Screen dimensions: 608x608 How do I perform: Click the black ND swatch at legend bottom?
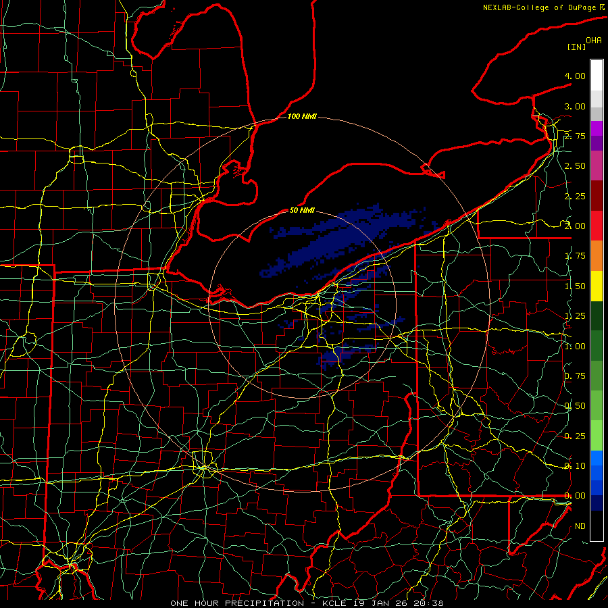597,526
